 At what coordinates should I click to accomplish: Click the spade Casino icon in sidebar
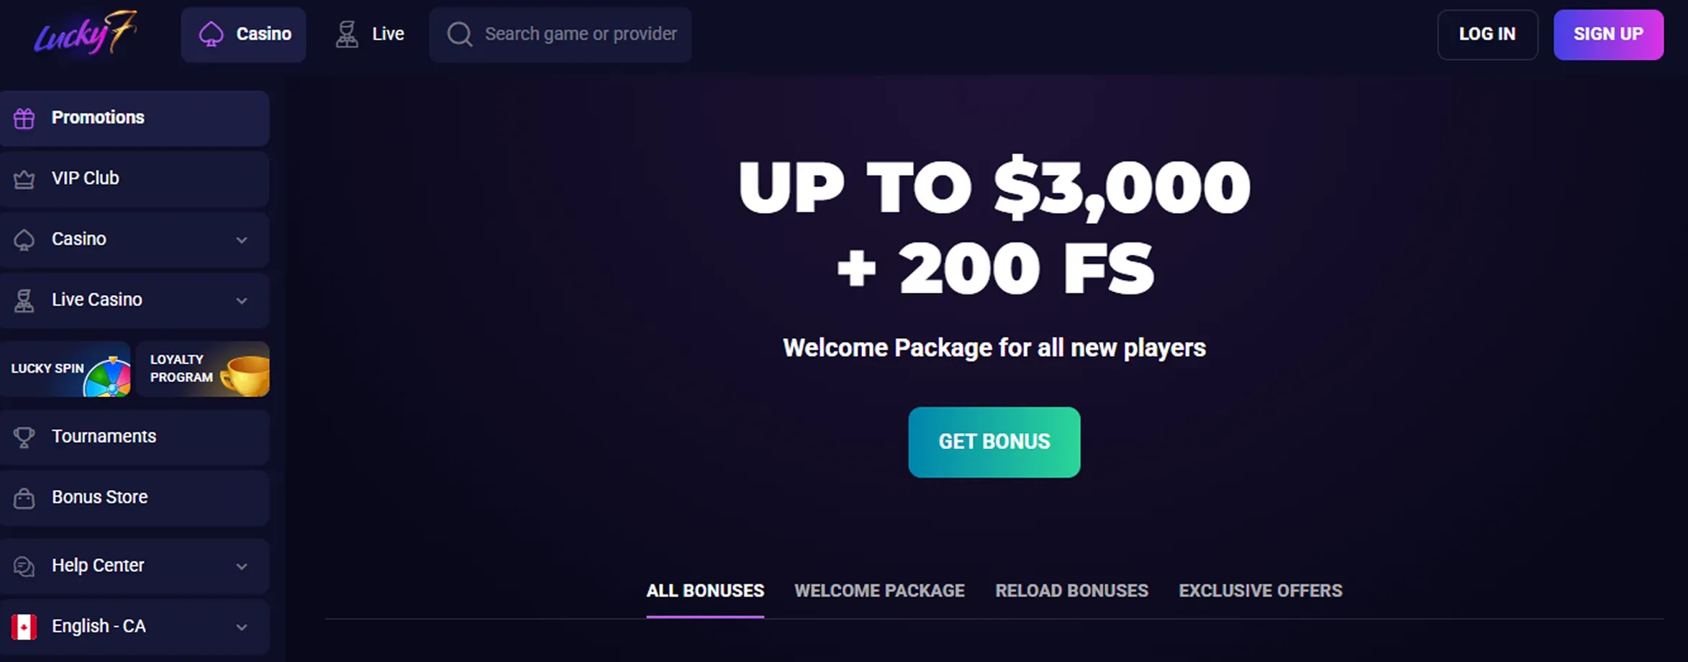(x=24, y=239)
